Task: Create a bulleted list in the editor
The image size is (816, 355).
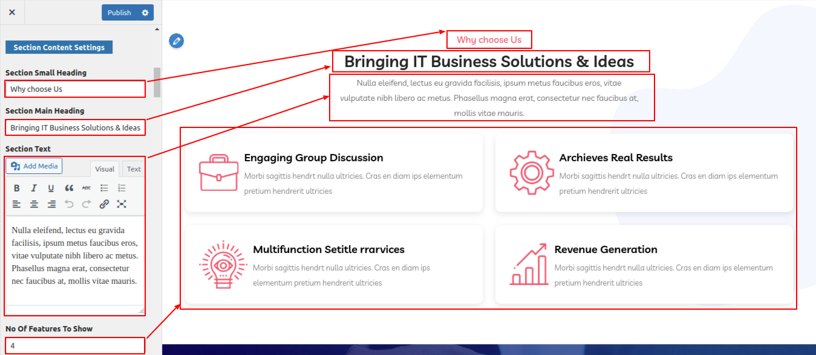Action: (104, 188)
